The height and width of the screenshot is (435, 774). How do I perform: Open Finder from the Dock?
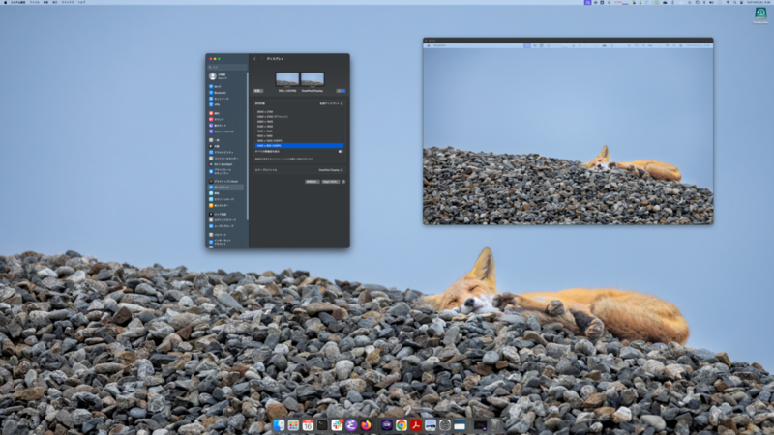pyautogui.click(x=279, y=425)
